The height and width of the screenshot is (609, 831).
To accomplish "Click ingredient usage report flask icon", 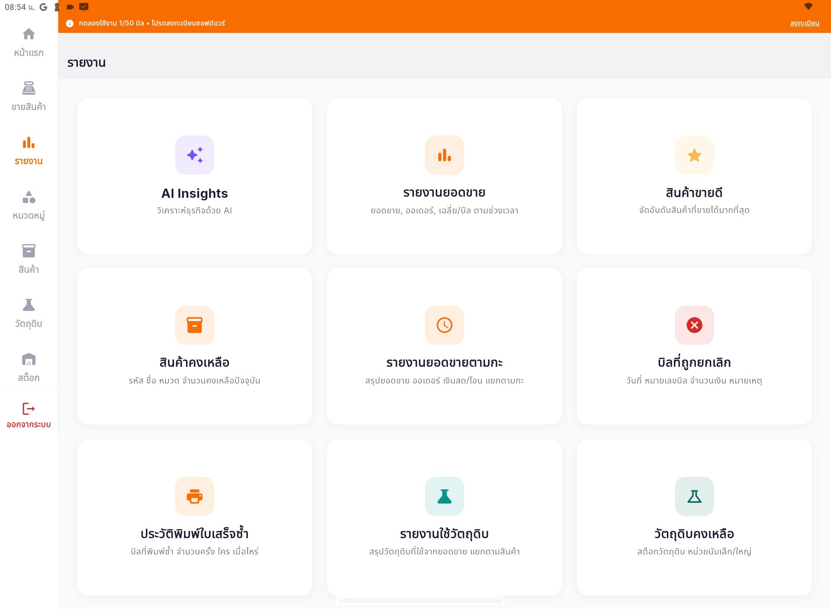I will click(444, 496).
